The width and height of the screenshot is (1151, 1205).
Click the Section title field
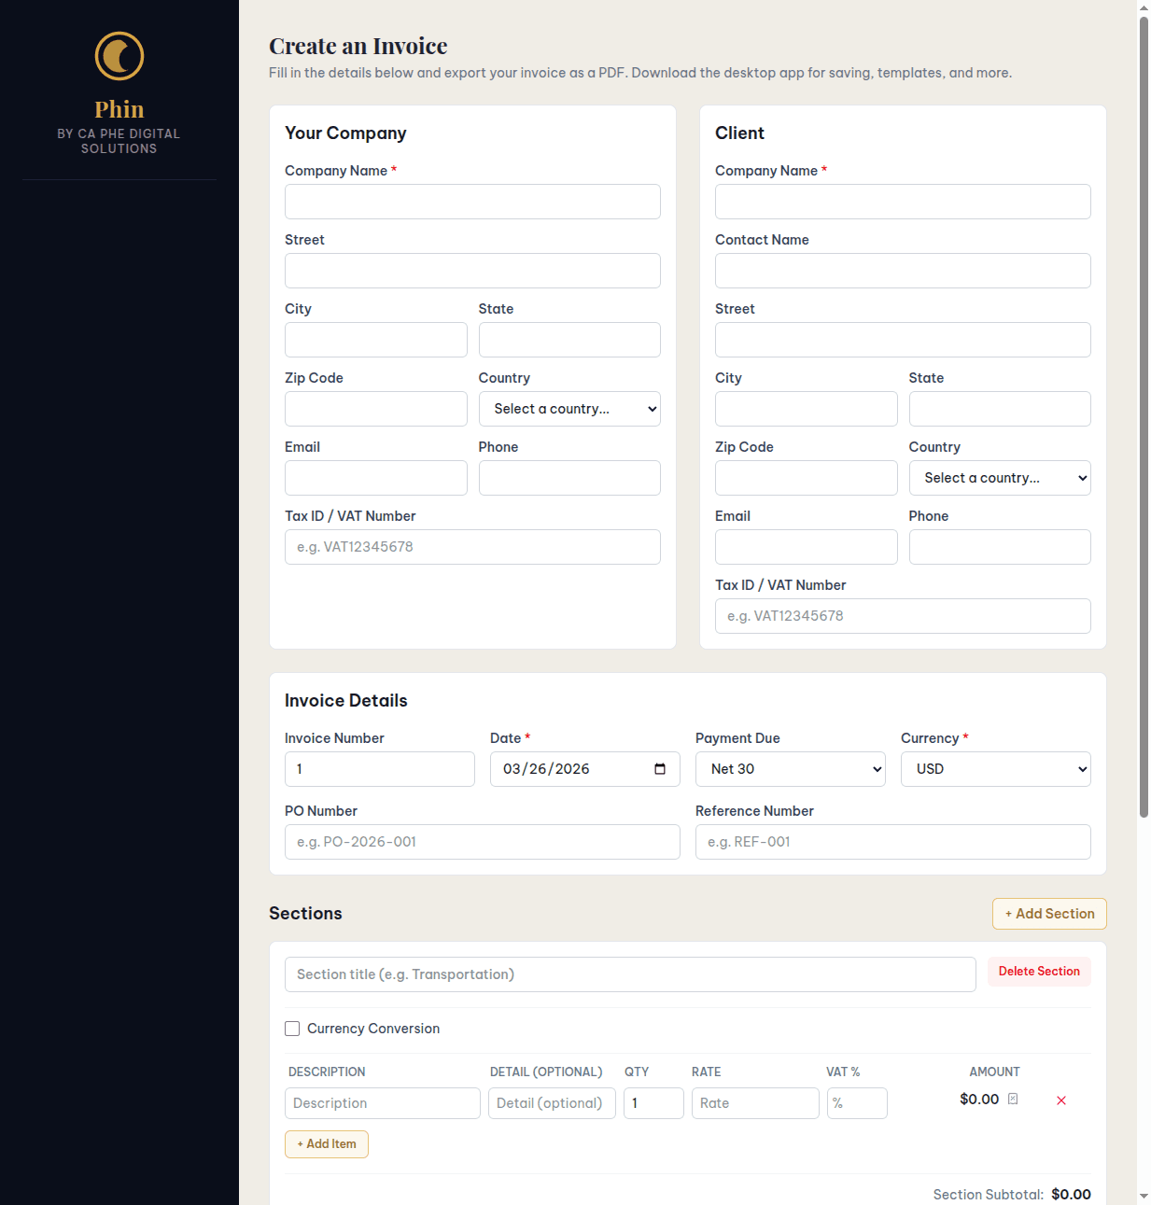coord(630,974)
